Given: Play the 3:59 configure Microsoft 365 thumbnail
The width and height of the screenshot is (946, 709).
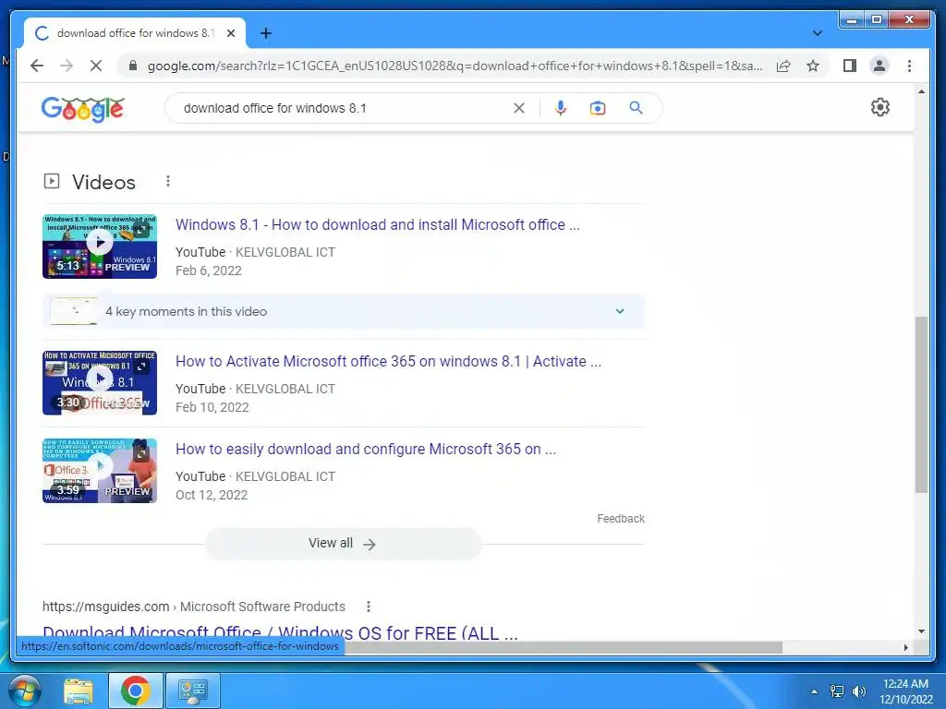Looking at the screenshot, I should click(x=100, y=470).
